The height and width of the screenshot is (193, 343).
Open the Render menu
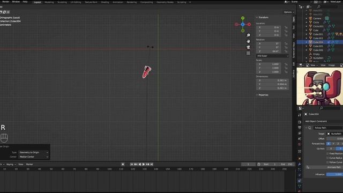click(x=5, y=2)
